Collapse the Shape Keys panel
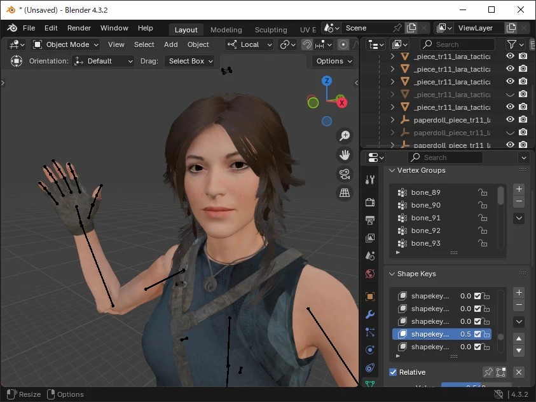 click(x=392, y=274)
